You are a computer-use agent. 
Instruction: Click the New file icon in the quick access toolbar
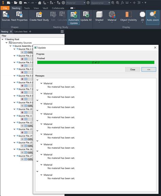(x=8, y=3)
